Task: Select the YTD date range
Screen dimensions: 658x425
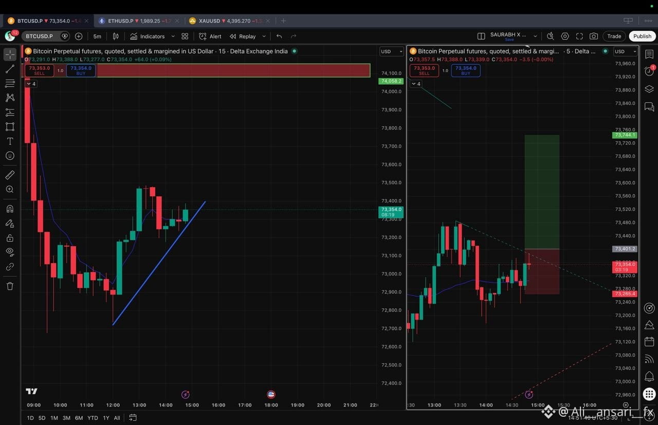Action: 93,418
